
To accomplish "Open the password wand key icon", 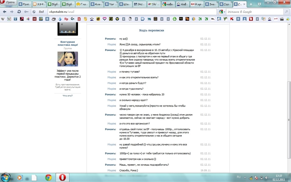I will pos(26,12).
